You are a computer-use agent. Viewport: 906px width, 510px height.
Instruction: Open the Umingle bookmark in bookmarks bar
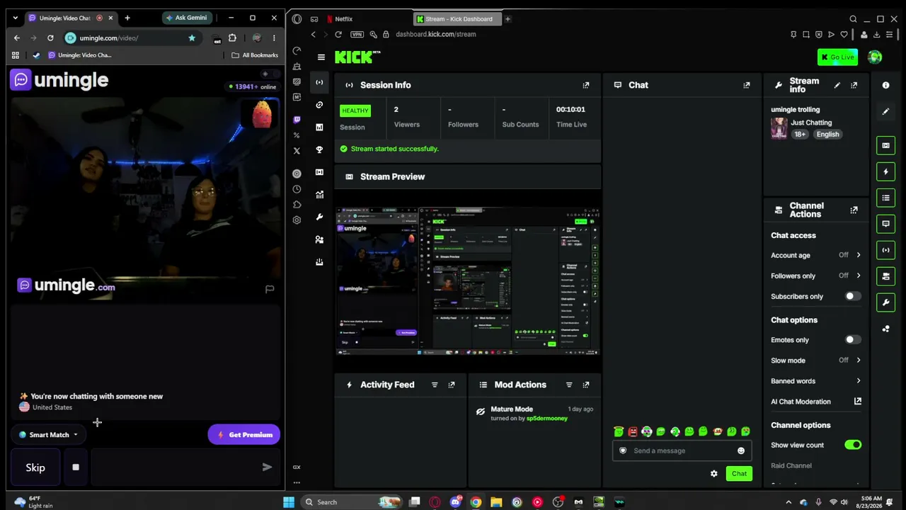coord(79,55)
